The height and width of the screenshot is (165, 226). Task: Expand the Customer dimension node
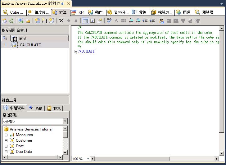pyautogui.click(x=6, y=141)
